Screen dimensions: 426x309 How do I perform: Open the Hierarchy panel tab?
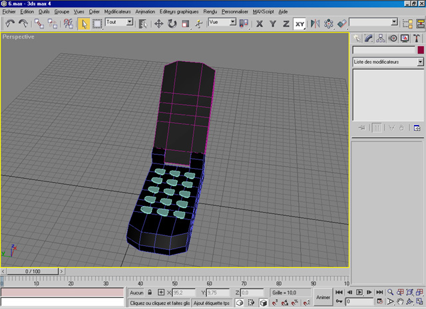(x=381, y=39)
